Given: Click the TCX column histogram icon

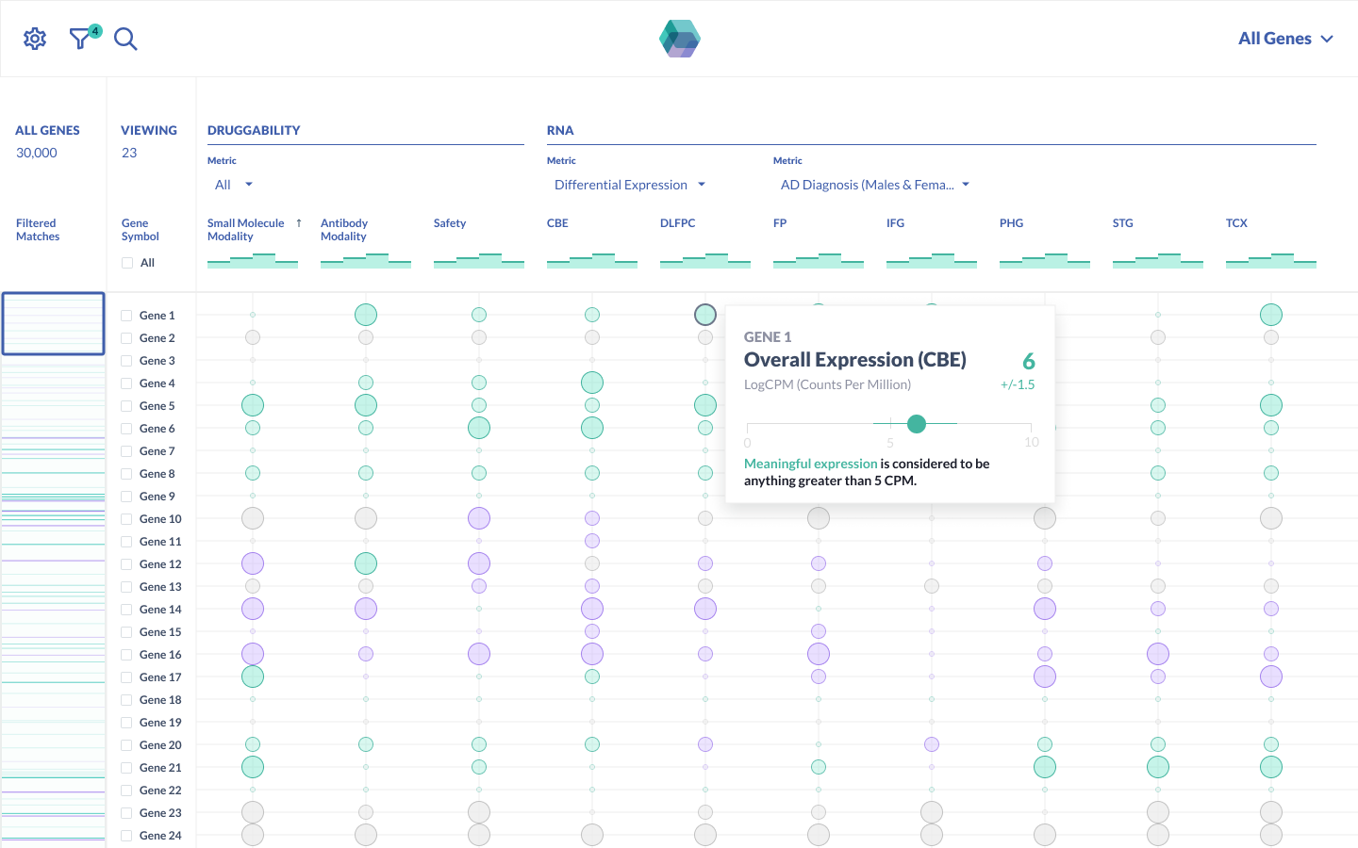Looking at the screenshot, I should point(1270,260).
